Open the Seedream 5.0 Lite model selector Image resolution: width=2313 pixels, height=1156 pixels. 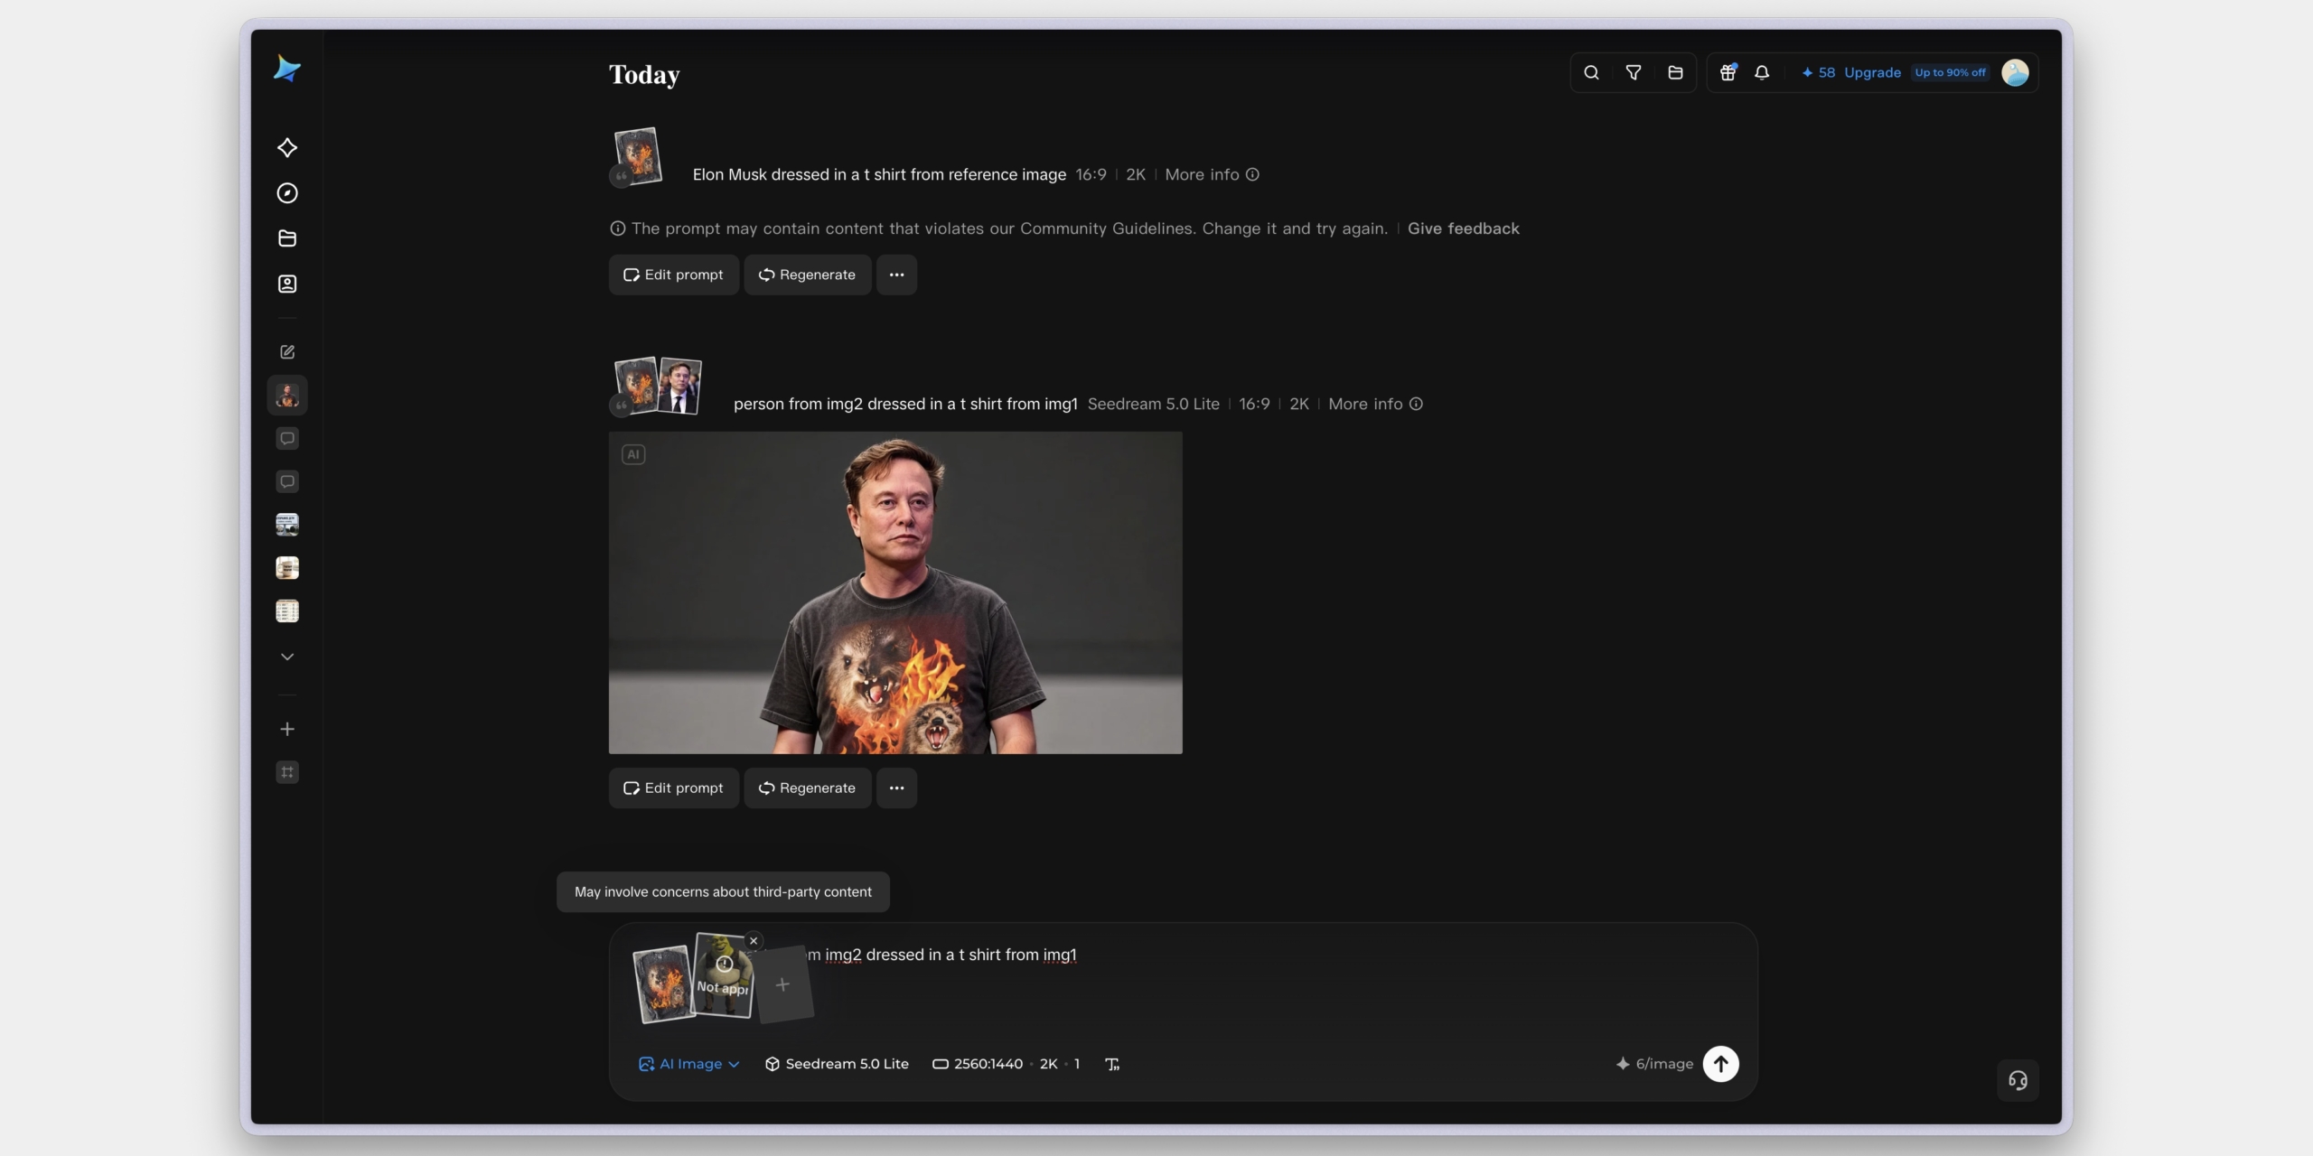(x=837, y=1064)
